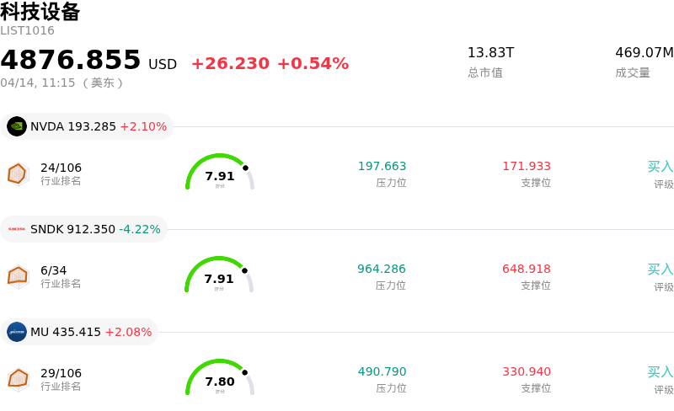The width and height of the screenshot is (674, 411).
Task: Open SNDK industry rank radar icon
Action: [18, 276]
